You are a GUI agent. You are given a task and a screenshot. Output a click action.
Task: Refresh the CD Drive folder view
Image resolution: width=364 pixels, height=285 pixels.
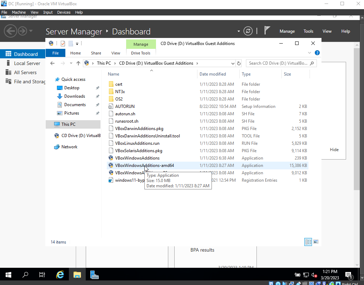pyautogui.click(x=239, y=63)
